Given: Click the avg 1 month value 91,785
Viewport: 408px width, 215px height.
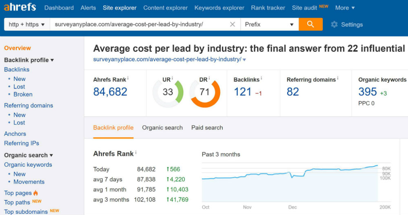Looking at the screenshot, I should tap(146, 189).
